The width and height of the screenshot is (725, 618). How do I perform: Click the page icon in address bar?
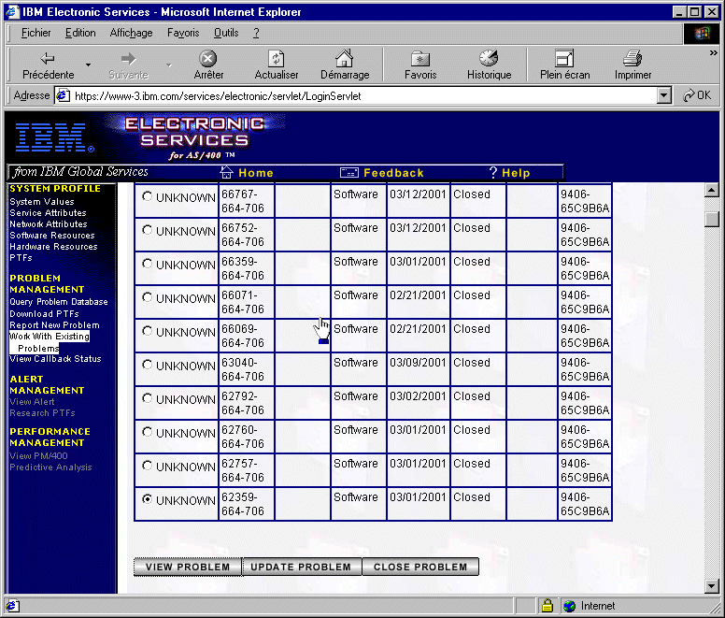tap(63, 95)
